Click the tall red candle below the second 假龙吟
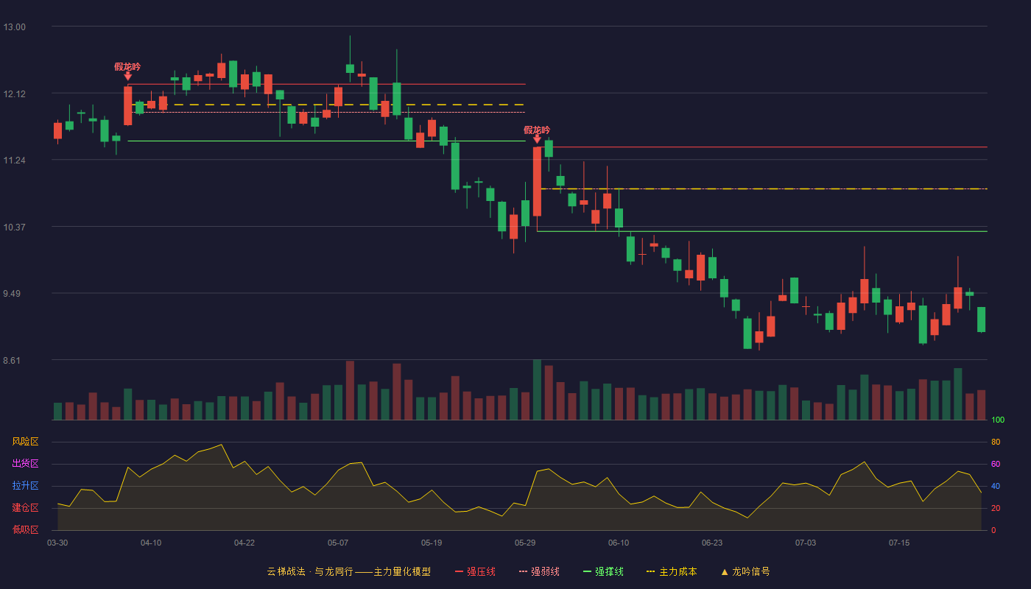The height and width of the screenshot is (589, 1031). click(537, 181)
